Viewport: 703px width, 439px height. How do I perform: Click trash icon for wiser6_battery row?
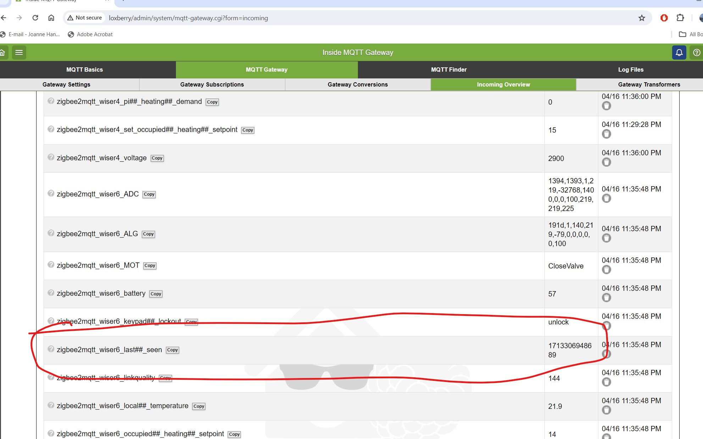click(x=607, y=298)
